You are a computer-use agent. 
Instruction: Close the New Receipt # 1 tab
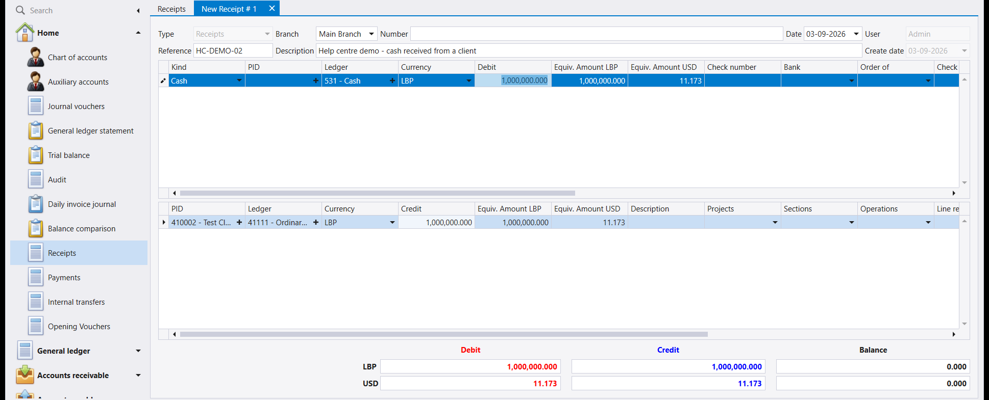coord(272,8)
